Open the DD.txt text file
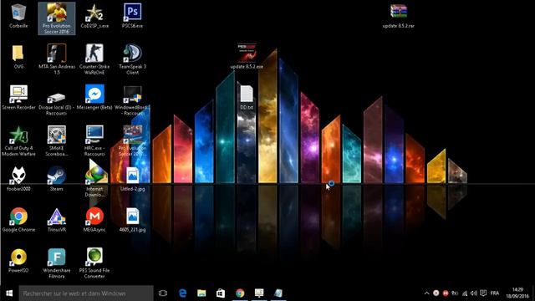 247,98
